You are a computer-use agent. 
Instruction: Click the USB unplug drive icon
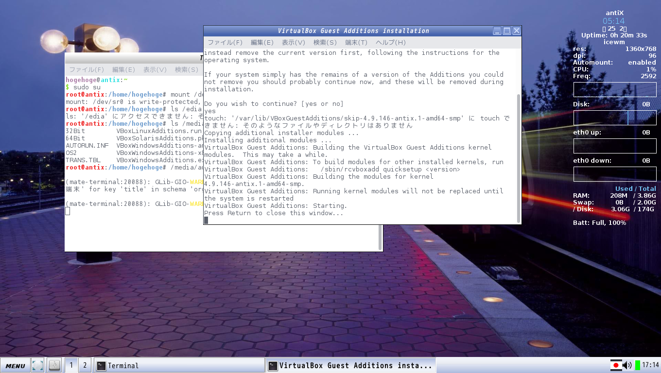(54, 365)
